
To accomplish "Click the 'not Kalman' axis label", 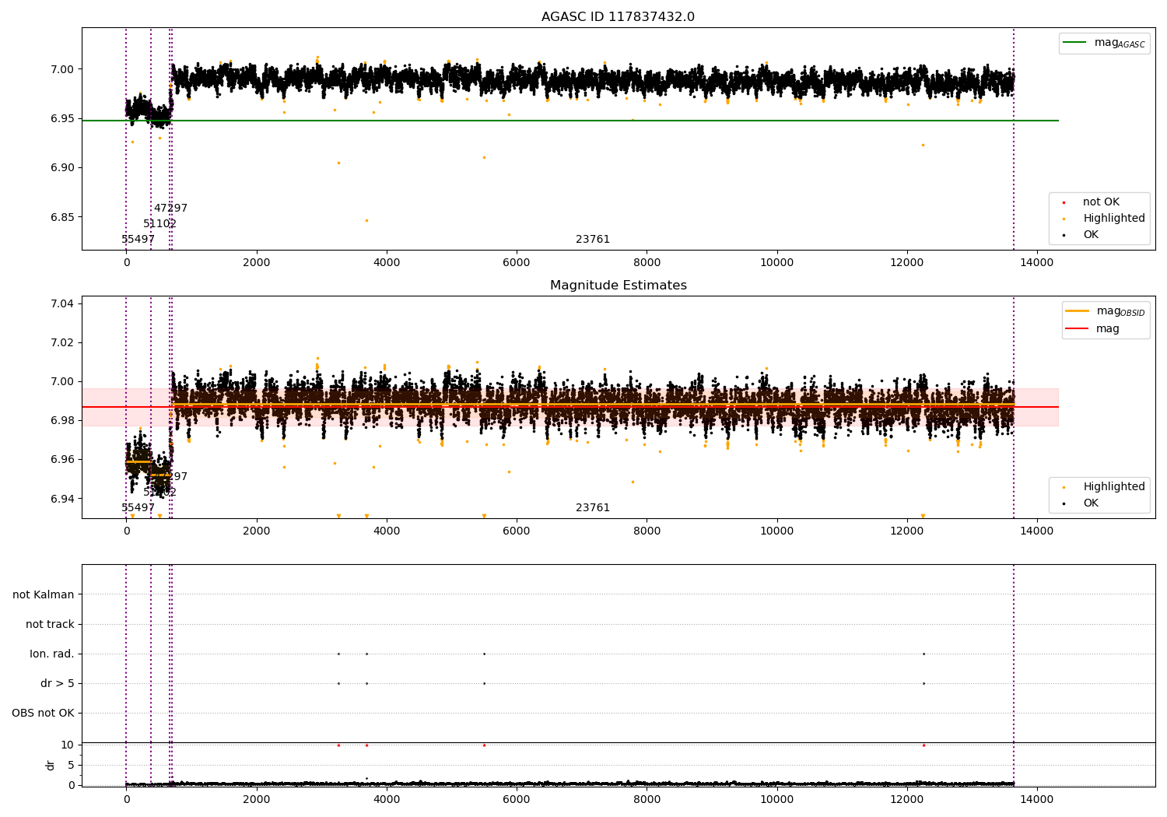I will click(x=44, y=595).
